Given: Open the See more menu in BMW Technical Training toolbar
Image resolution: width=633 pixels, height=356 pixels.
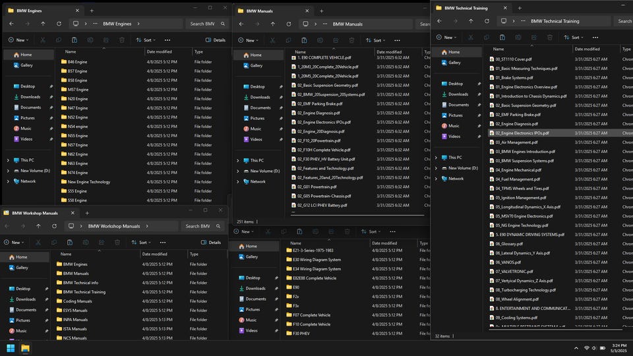Looking at the screenshot, I should pyautogui.click(x=595, y=37).
